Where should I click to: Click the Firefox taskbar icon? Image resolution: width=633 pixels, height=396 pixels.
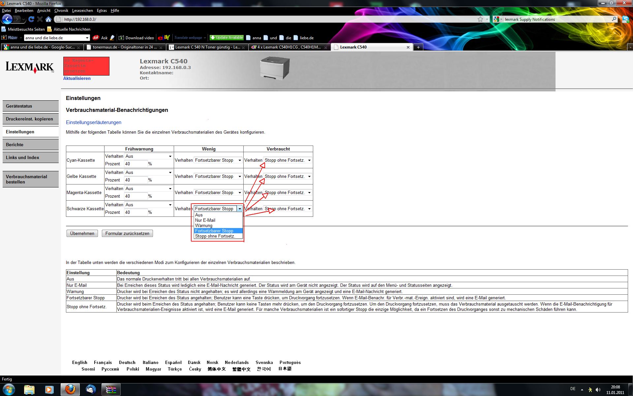pyautogui.click(x=70, y=390)
